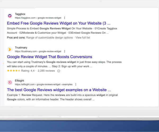
Task: Open three-dot menu for Trustmary result
Action: (x=64, y=51)
